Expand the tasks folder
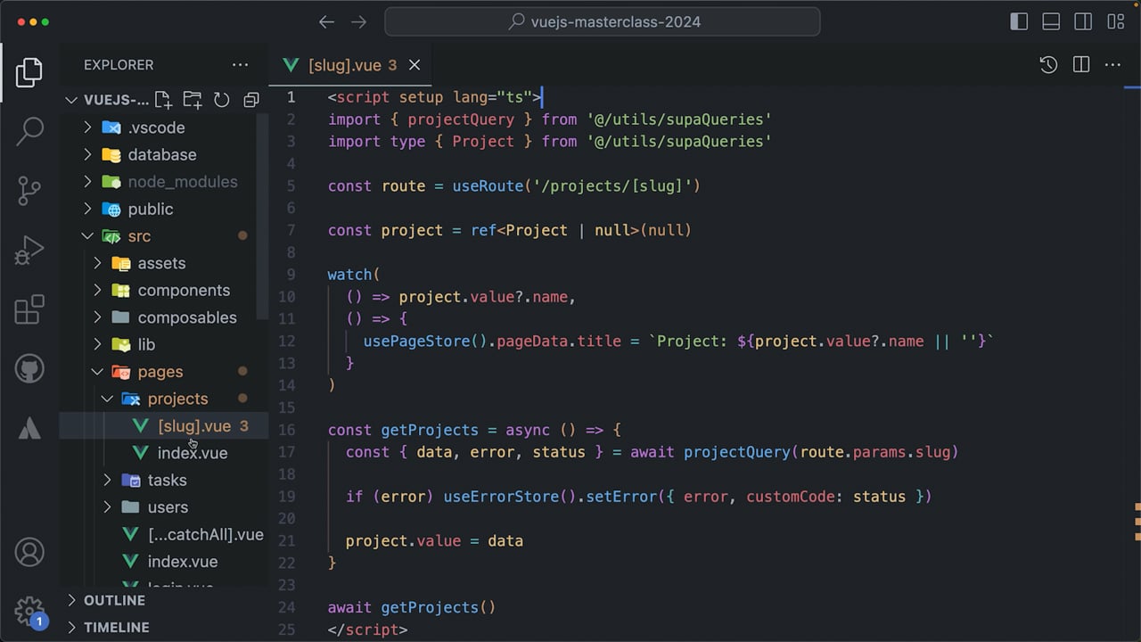Image resolution: width=1141 pixels, height=642 pixels. 107,480
